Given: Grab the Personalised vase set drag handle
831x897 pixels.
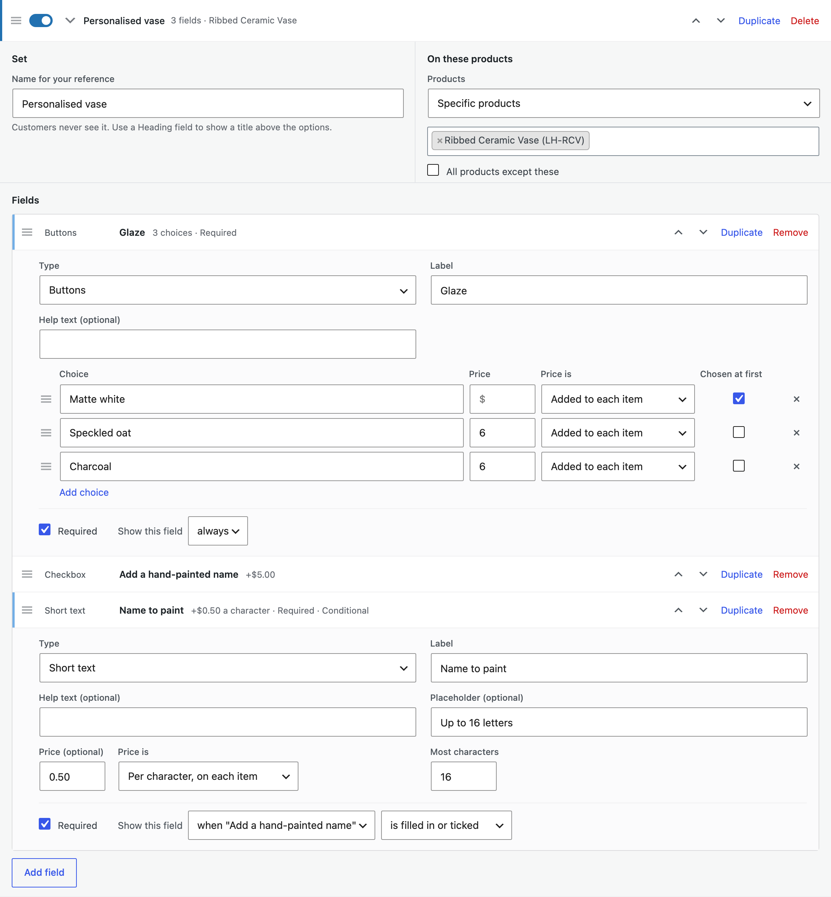Looking at the screenshot, I should [16, 21].
